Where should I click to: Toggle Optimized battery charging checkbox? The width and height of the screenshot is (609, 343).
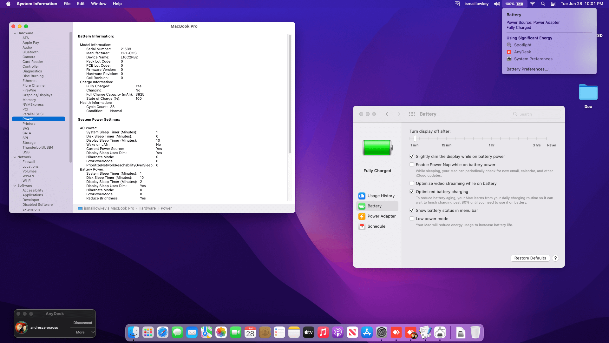click(x=412, y=192)
